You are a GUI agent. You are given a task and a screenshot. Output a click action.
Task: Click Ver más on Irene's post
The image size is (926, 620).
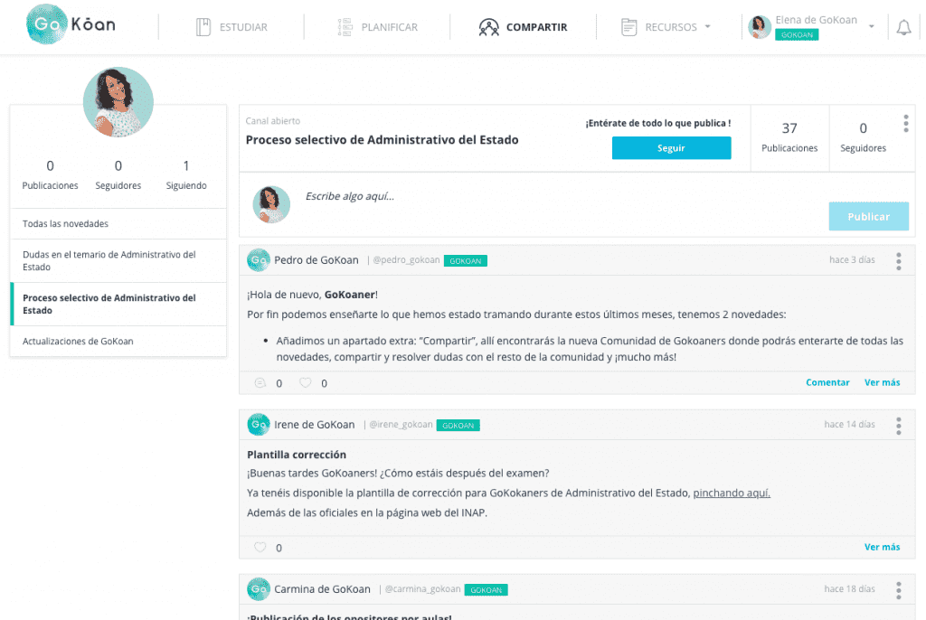click(883, 548)
